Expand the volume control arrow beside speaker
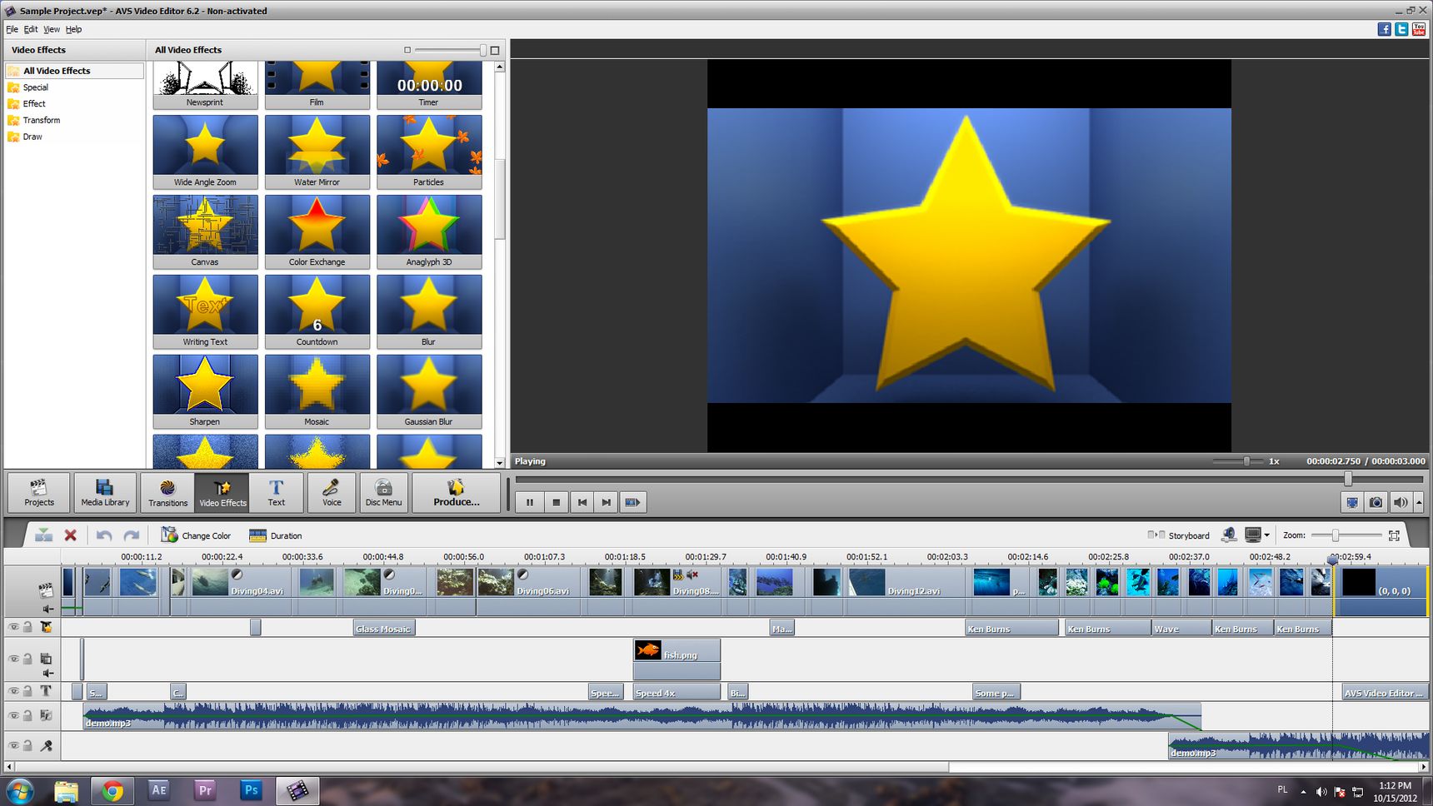The height and width of the screenshot is (806, 1433). click(1419, 502)
